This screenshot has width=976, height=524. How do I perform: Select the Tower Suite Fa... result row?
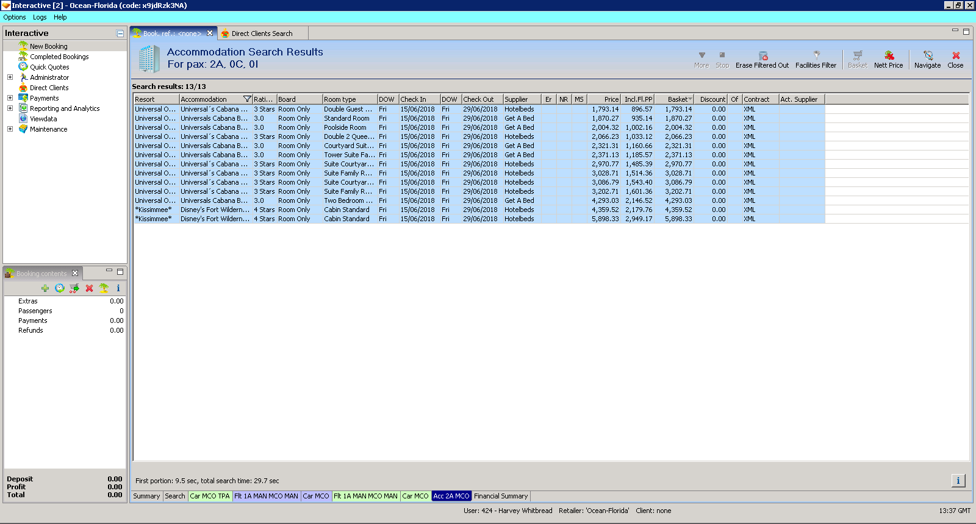pyautogui.click(x=479, y=155)
